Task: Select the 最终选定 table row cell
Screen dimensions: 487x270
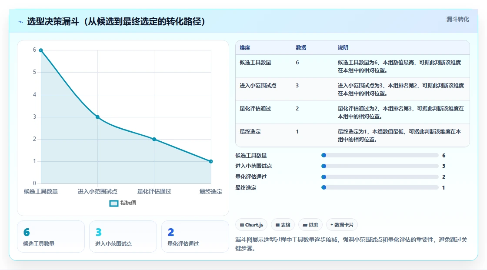Action: click(250, 131)
